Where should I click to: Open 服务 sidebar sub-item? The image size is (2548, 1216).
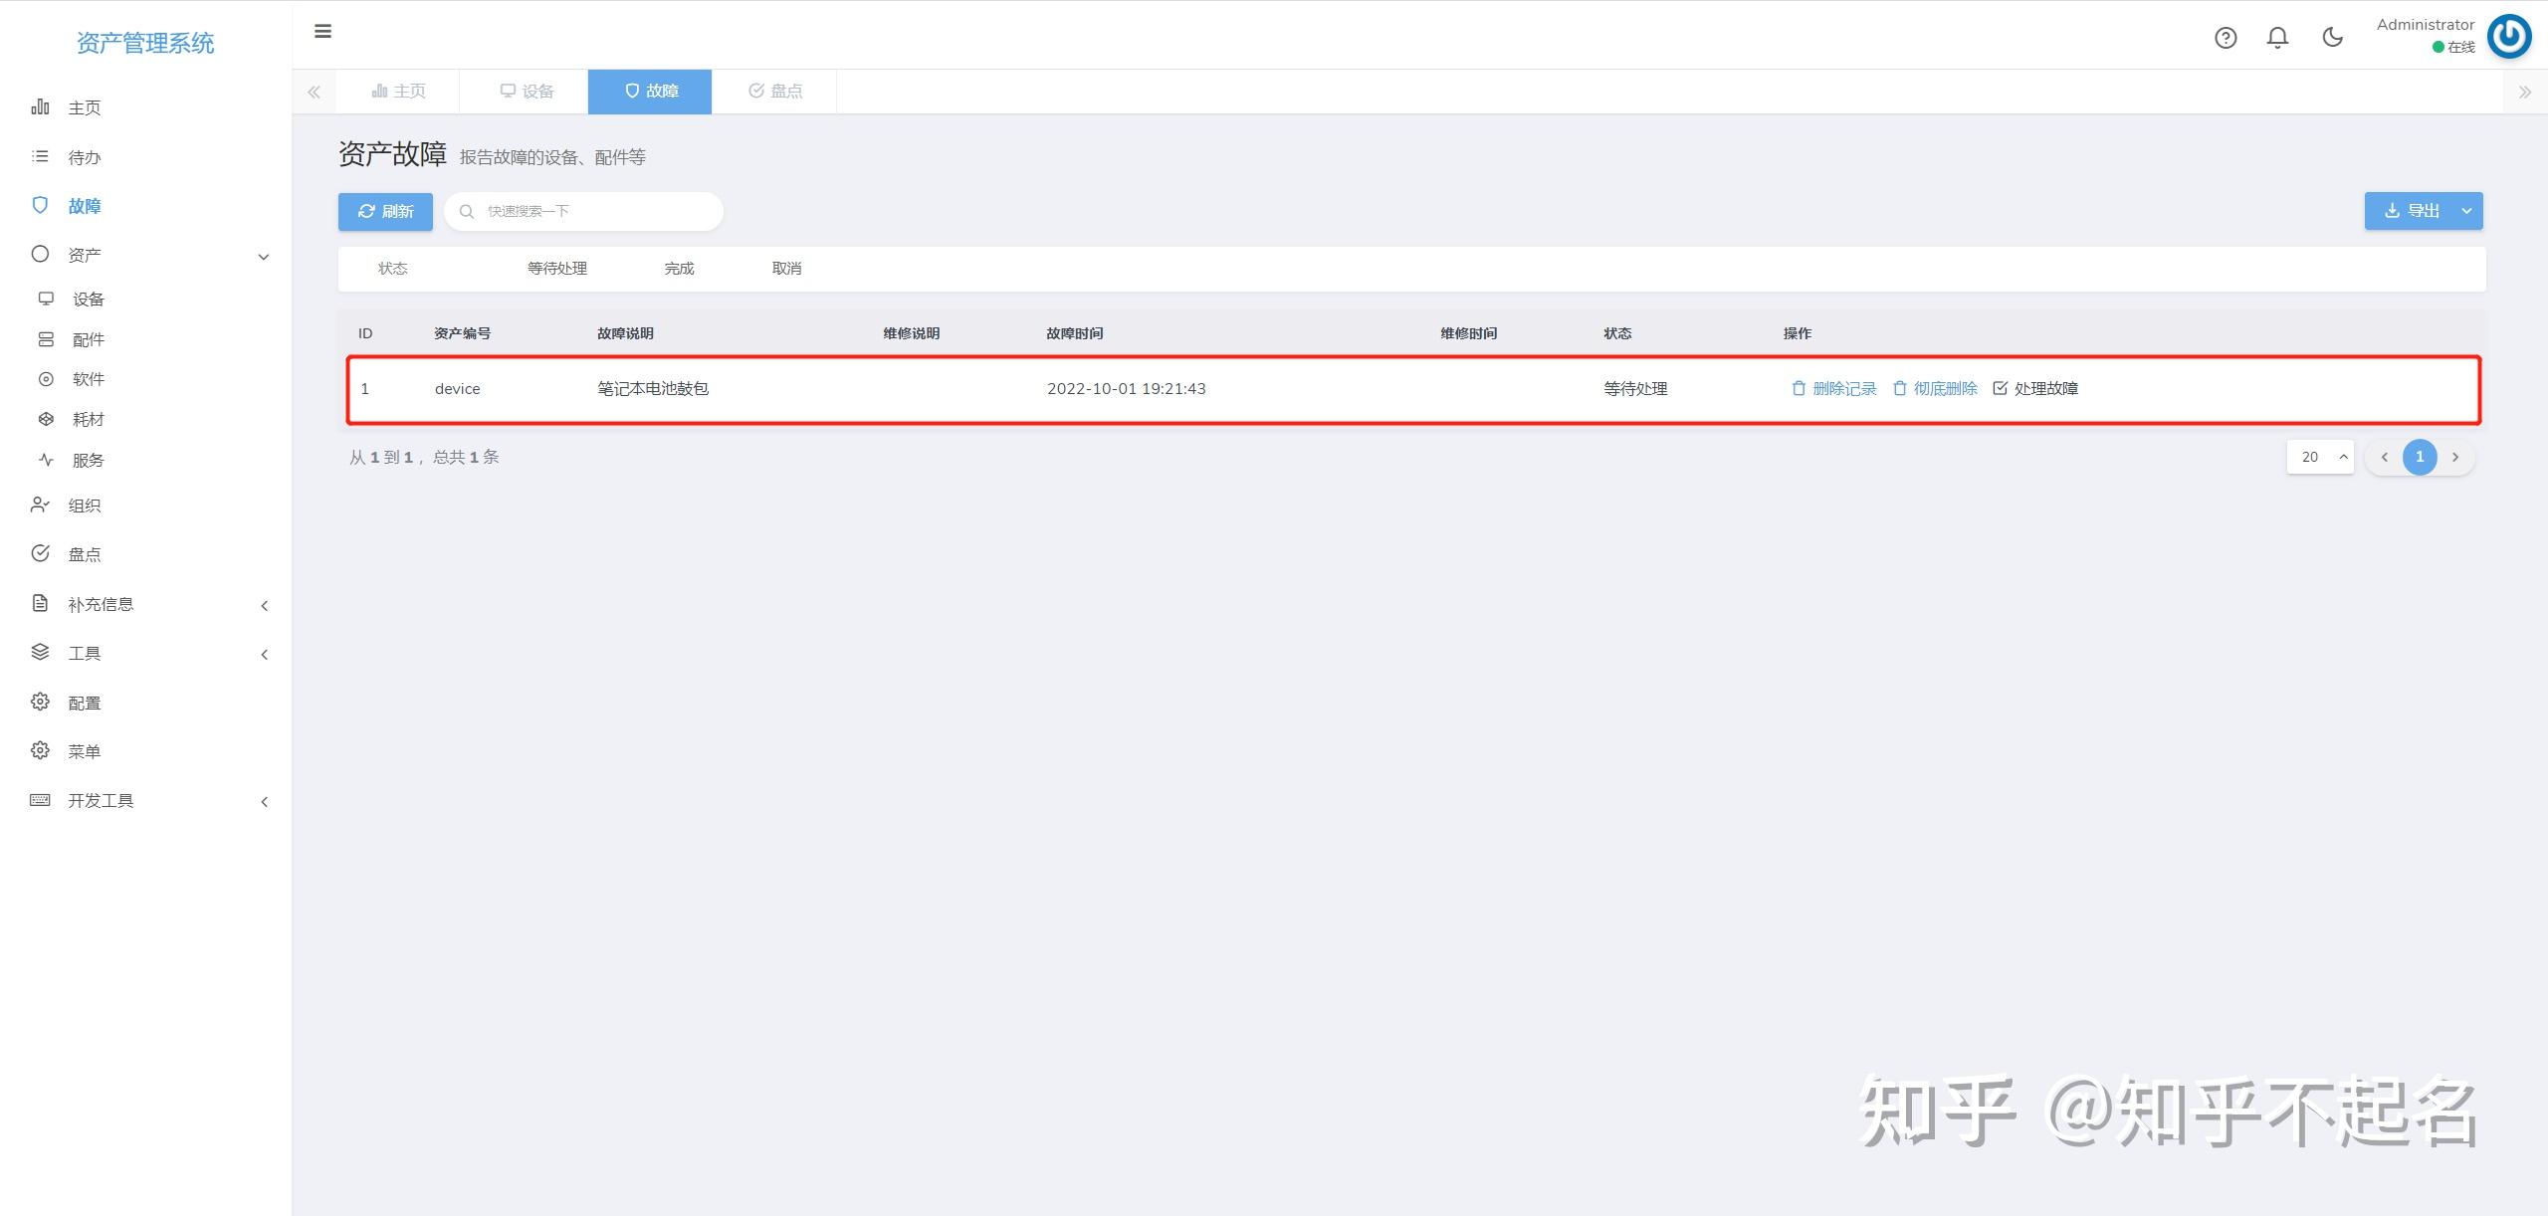coord(88,461)
